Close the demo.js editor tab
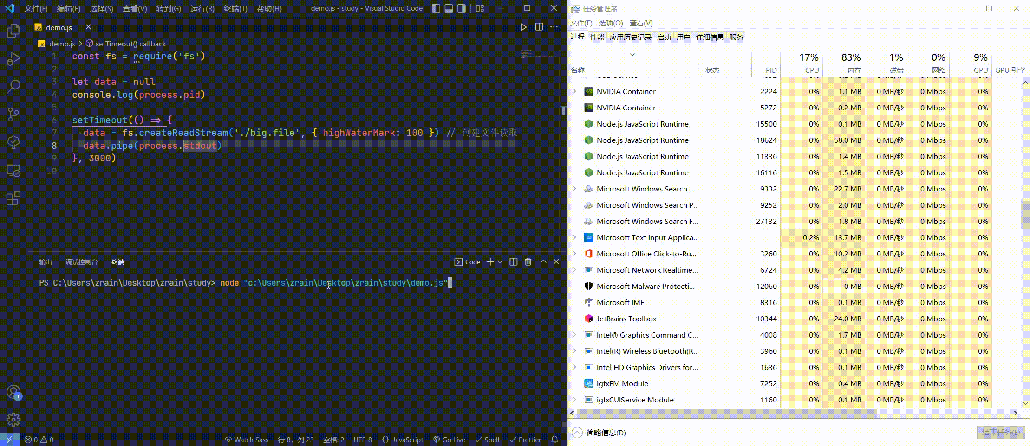Image resolution: width=1030 pixels, height=446 pixels. (x=88, y=27)
